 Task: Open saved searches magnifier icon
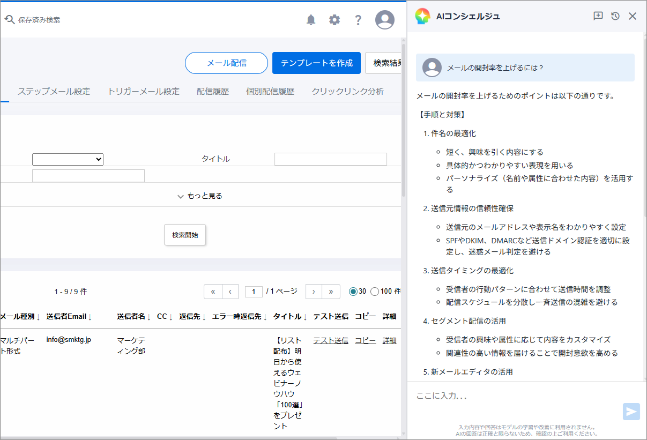point(10,20)
